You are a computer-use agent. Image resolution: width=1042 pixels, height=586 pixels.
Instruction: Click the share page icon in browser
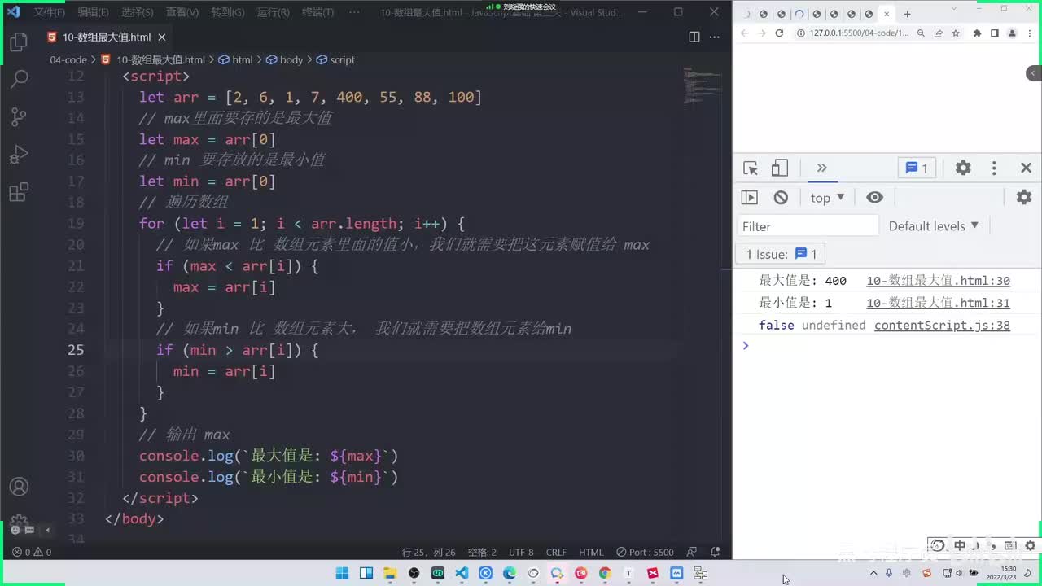point(938,33)
